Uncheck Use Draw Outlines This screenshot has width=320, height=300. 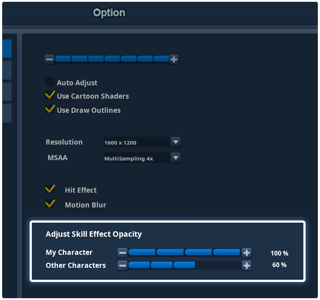pyautogui.click(x=50, y=109)
